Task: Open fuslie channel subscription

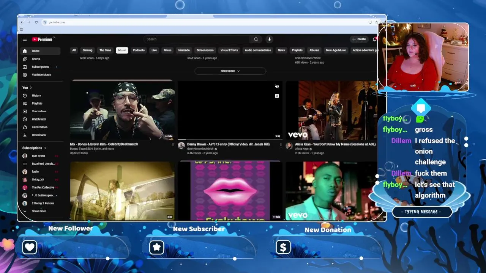Action: pos(41,172)
